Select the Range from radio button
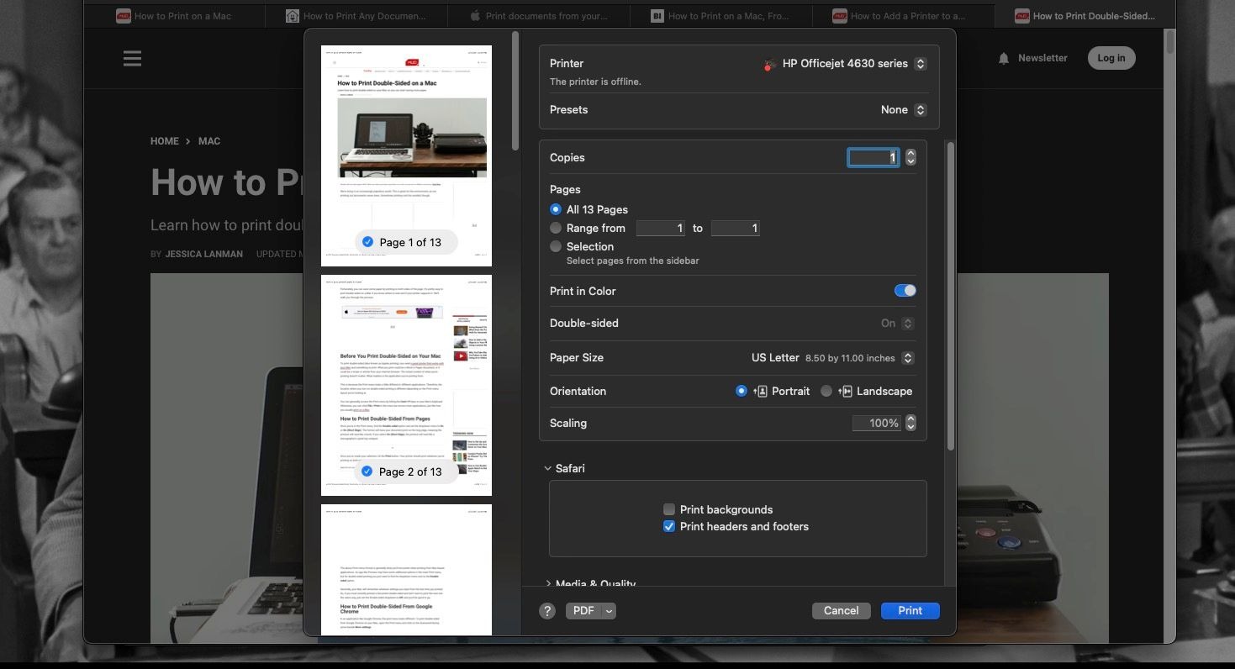This screenshot has height=669, width=1235. click(556, 228)
